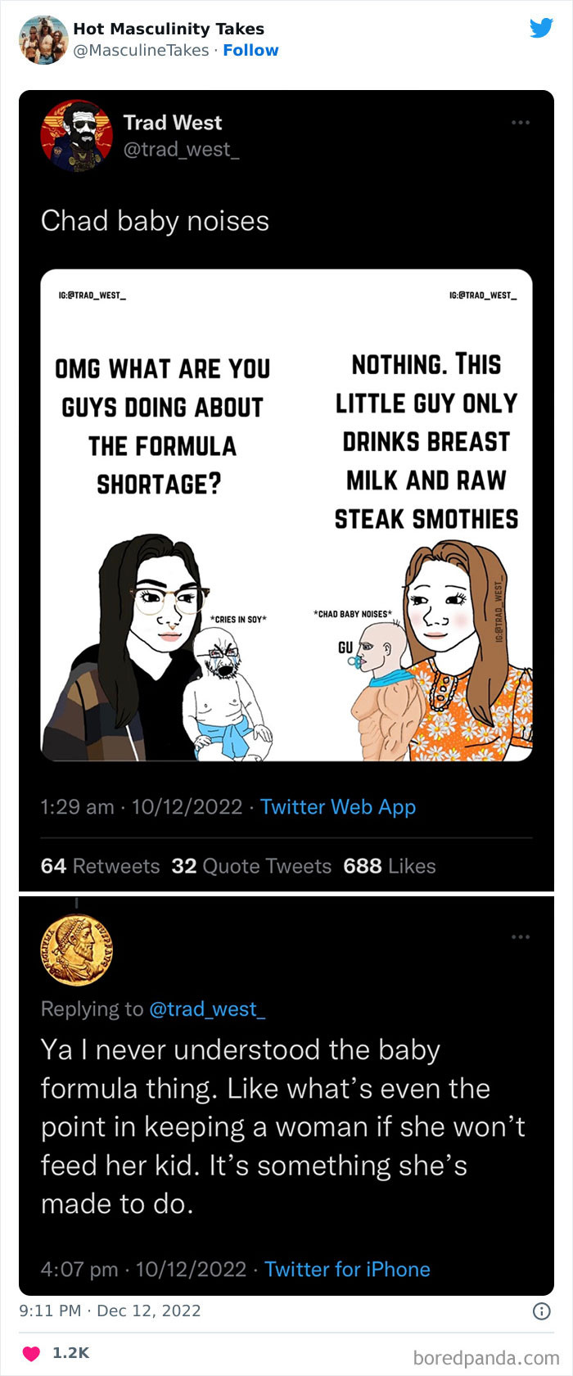573x1376 pixels.
Task: Select the @MasculineTakes handle
Action: [138, 50]
